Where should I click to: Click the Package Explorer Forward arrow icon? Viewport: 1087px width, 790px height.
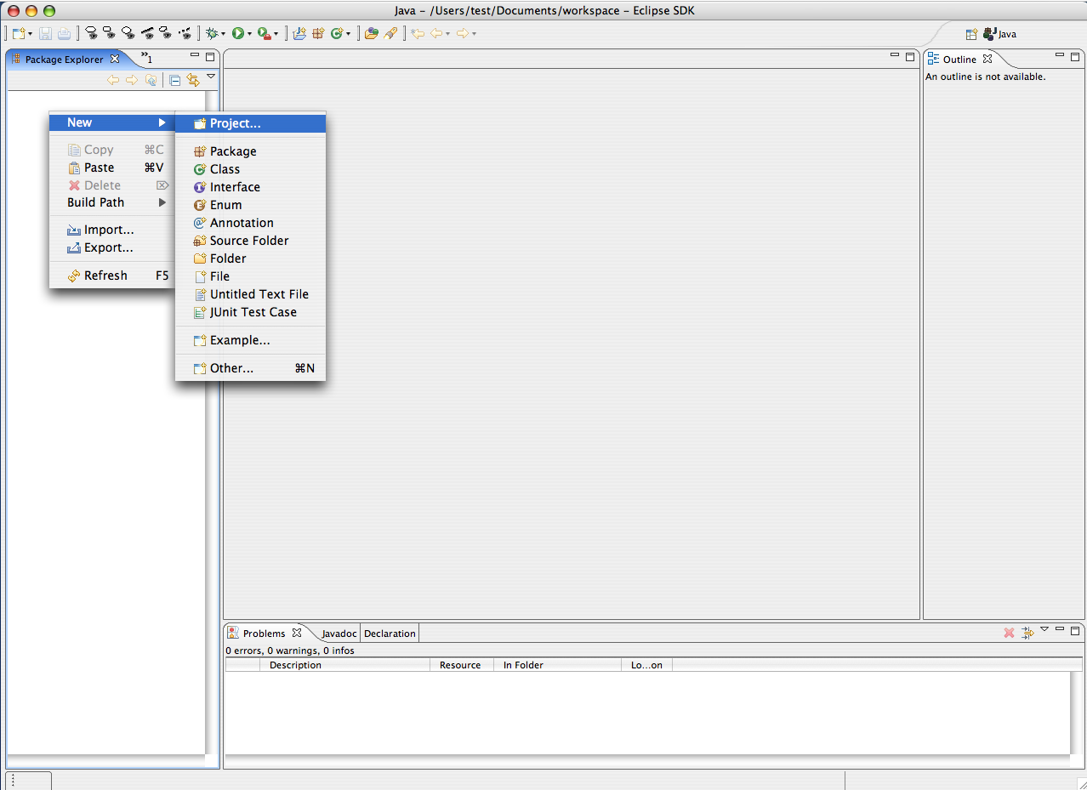click(x=132, y=80)
